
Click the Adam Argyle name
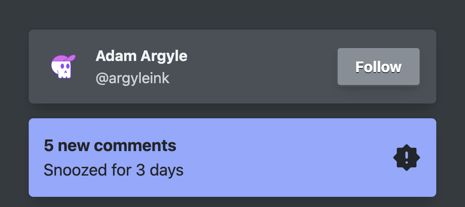coord(141,56)
